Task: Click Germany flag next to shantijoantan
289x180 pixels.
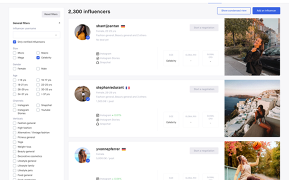Action: coord(123,26)
